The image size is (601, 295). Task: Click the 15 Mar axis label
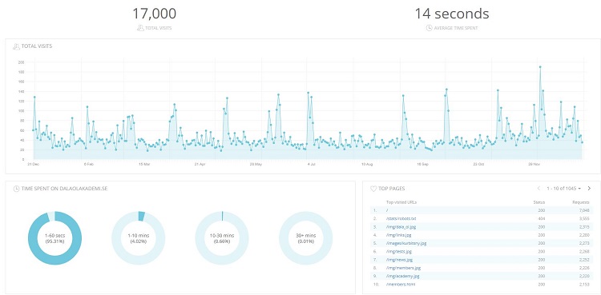pos(144,164)
